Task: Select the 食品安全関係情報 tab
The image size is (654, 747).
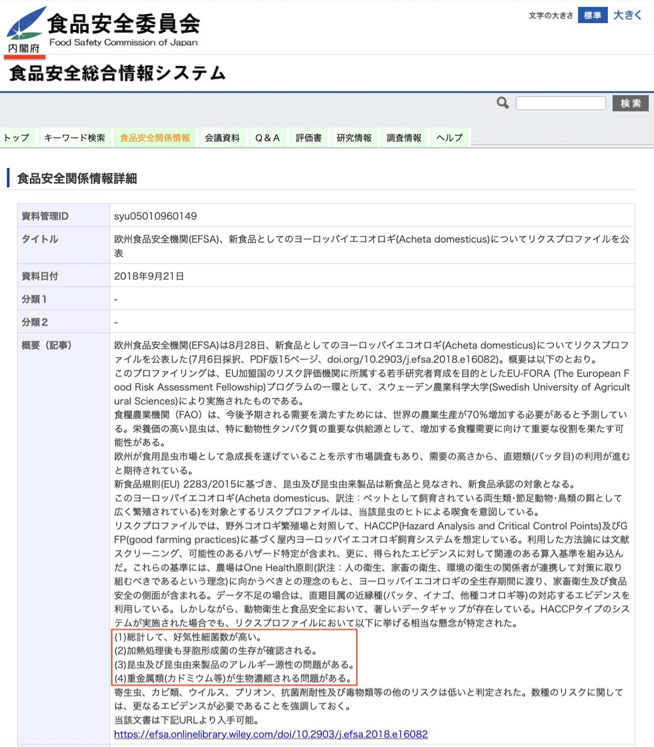Action: pyautogui.click(x=155, y=138)
